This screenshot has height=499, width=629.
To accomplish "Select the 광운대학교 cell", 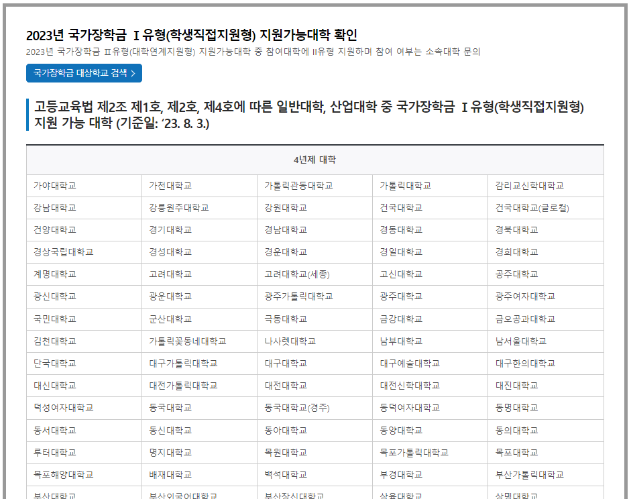I will [x=199, y=296].
